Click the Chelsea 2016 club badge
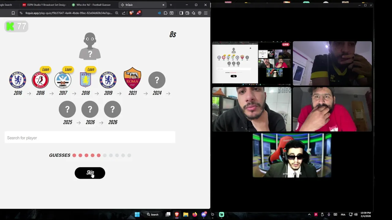 point(17,80)
